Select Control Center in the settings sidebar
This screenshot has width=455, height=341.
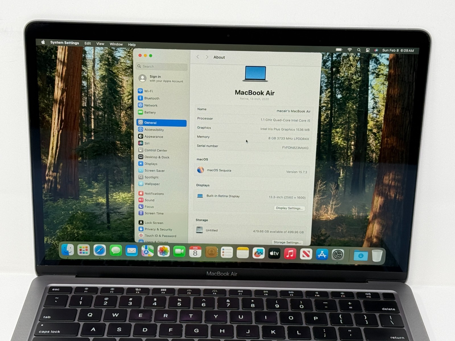(162, 150)
